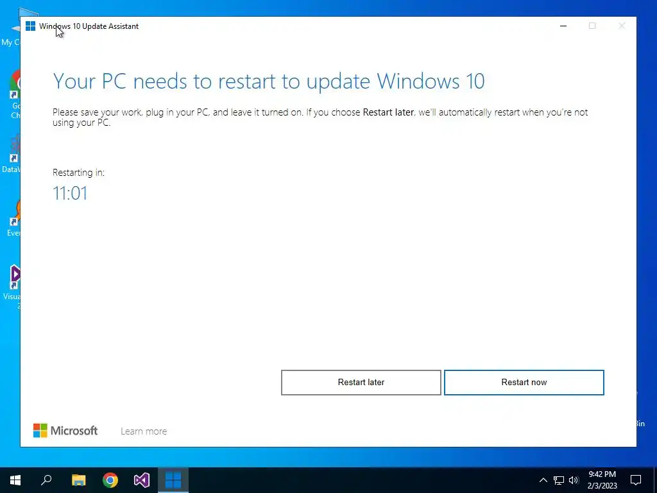Open taskbar search magnifier

[46, 480]
